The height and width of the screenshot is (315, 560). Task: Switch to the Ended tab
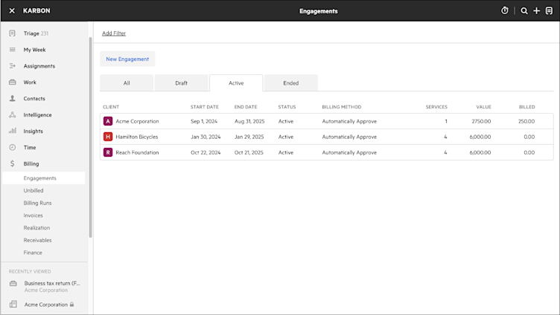click(x=291, y=83)
